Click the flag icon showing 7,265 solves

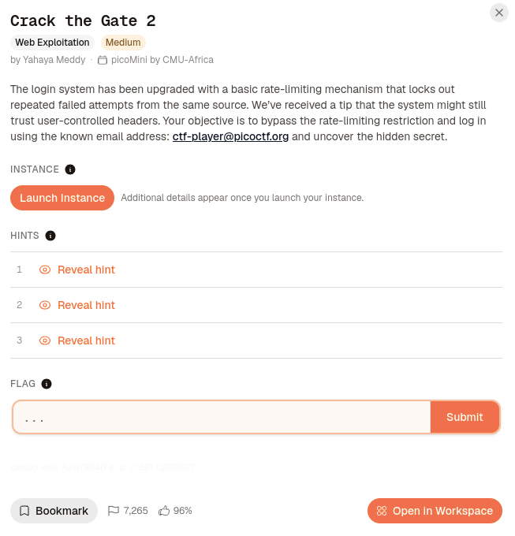point(114,511)
